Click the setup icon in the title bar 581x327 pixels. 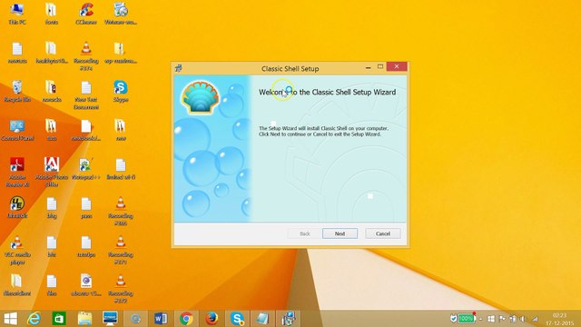coord(179,68)
